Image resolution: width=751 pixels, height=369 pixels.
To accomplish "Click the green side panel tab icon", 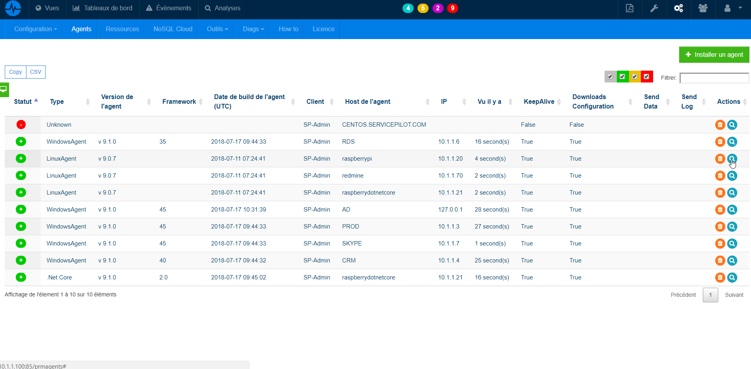I will pos(4,90).
